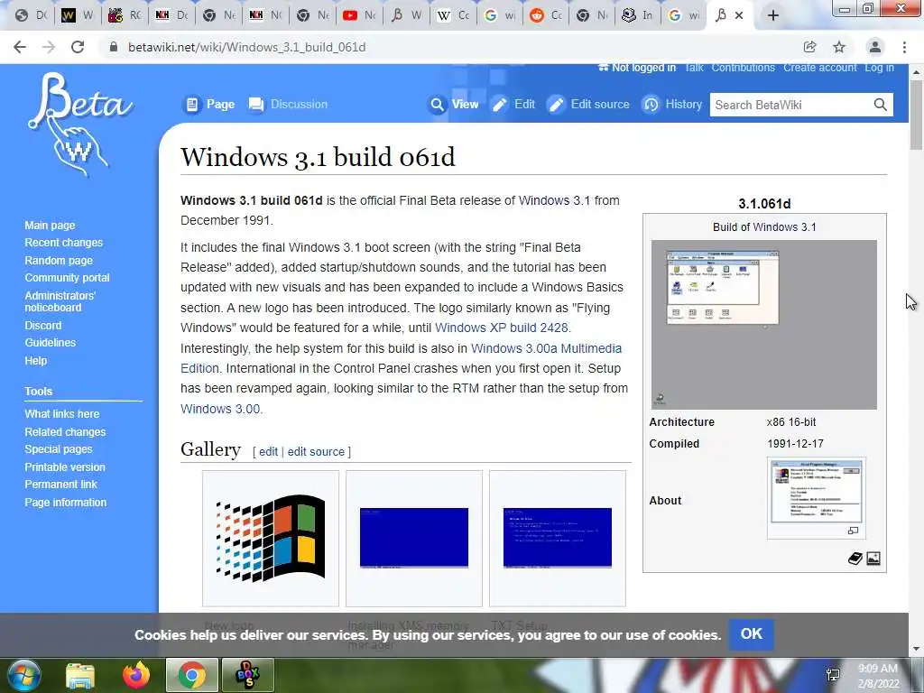Viewport: 924px width, 693px height.
Task: Open File Explorer from the taskbar
Action: click(x=80, y=675)
